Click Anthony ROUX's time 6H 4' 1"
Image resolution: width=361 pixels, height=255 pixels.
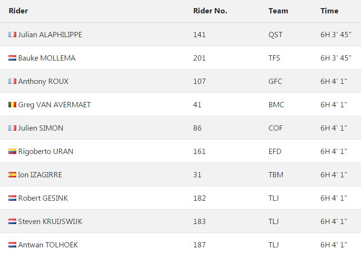coord(333,82)
